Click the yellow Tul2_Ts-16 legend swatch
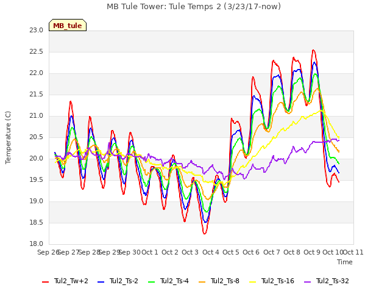 click(x=253, y=282)
